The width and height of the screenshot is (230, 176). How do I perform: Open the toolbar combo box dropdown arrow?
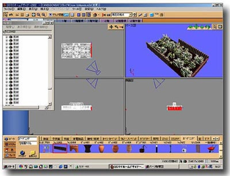(131, 15)
